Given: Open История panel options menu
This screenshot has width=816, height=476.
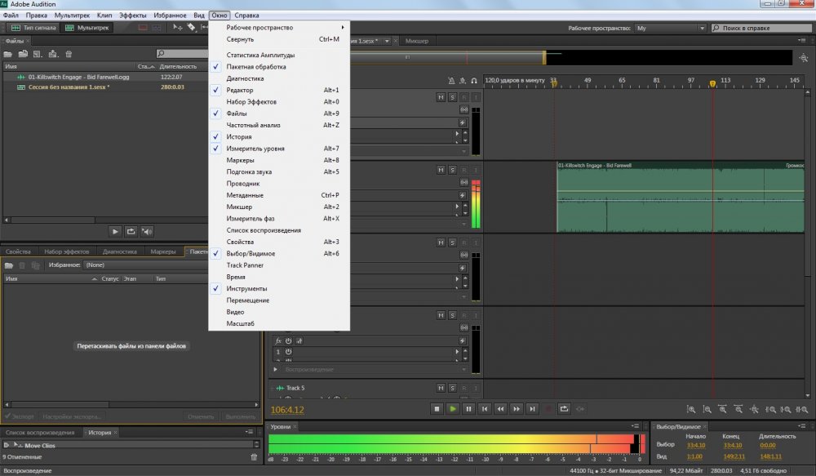Looking at the screenshot, I should coord(249,432).
